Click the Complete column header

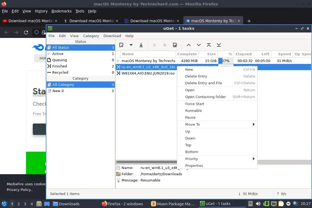[187, 54]
